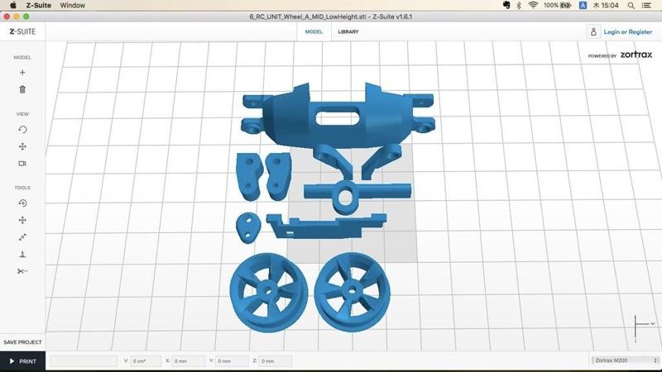Expand the axis indicator chevron
Screen dimensions: 662x372
pos(653,324)
